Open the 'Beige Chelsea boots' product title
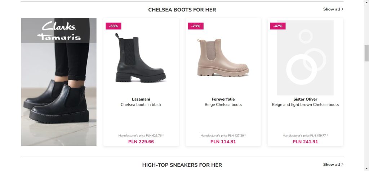 tap(223, 105)
